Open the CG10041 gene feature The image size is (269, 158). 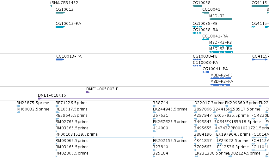point(206,13)
